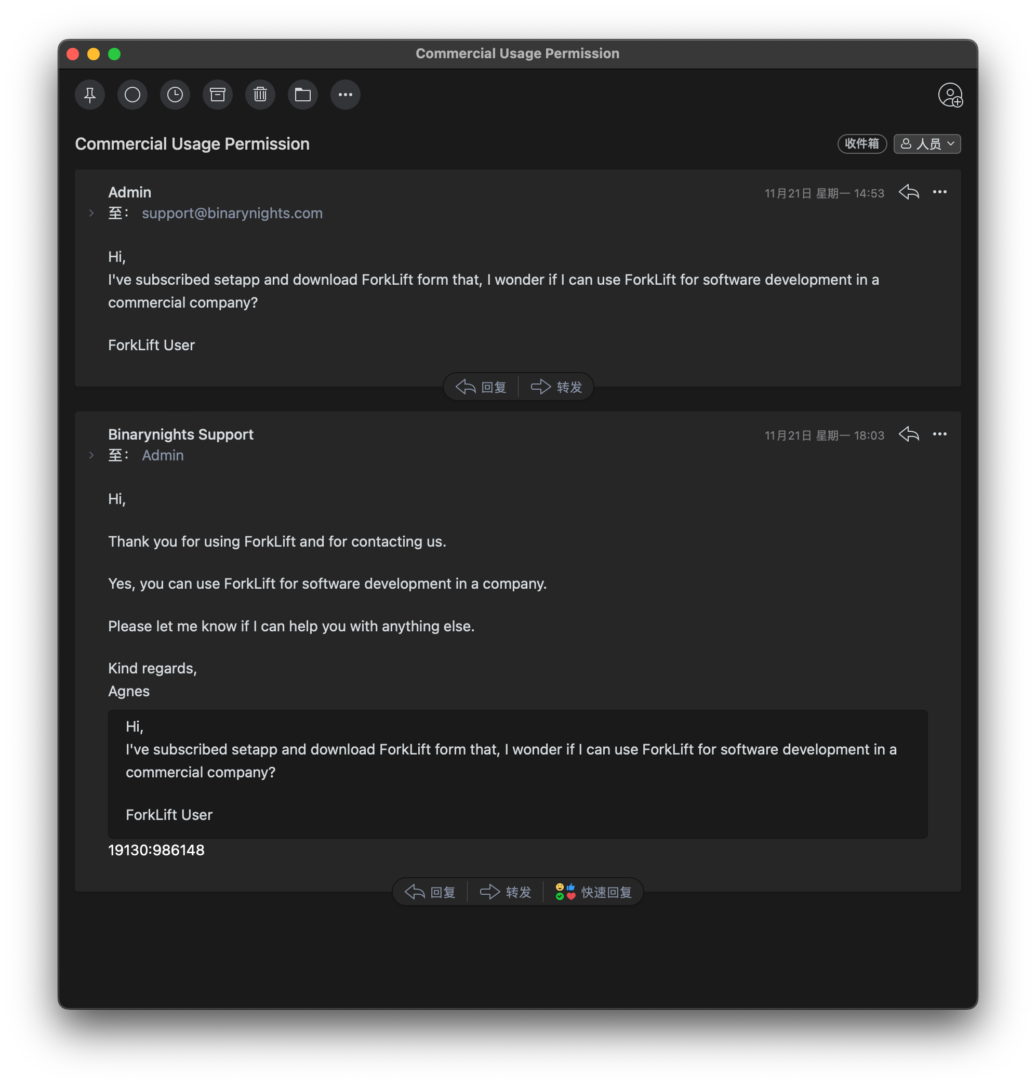Snooze email with the clock icon

point(175,95)
